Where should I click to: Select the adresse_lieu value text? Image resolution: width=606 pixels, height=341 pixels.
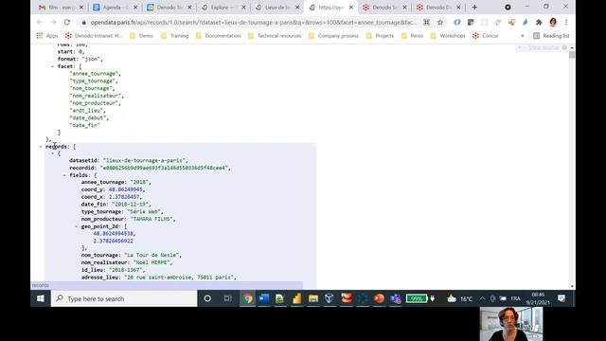pyautogui.click(x=179, y=278)
